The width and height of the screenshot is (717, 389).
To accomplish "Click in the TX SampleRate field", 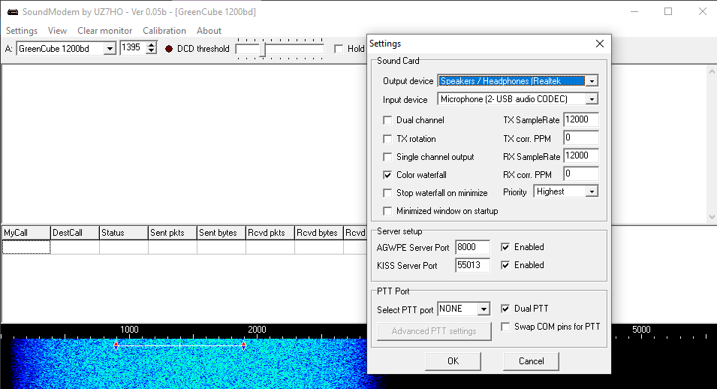I will 581,119.
